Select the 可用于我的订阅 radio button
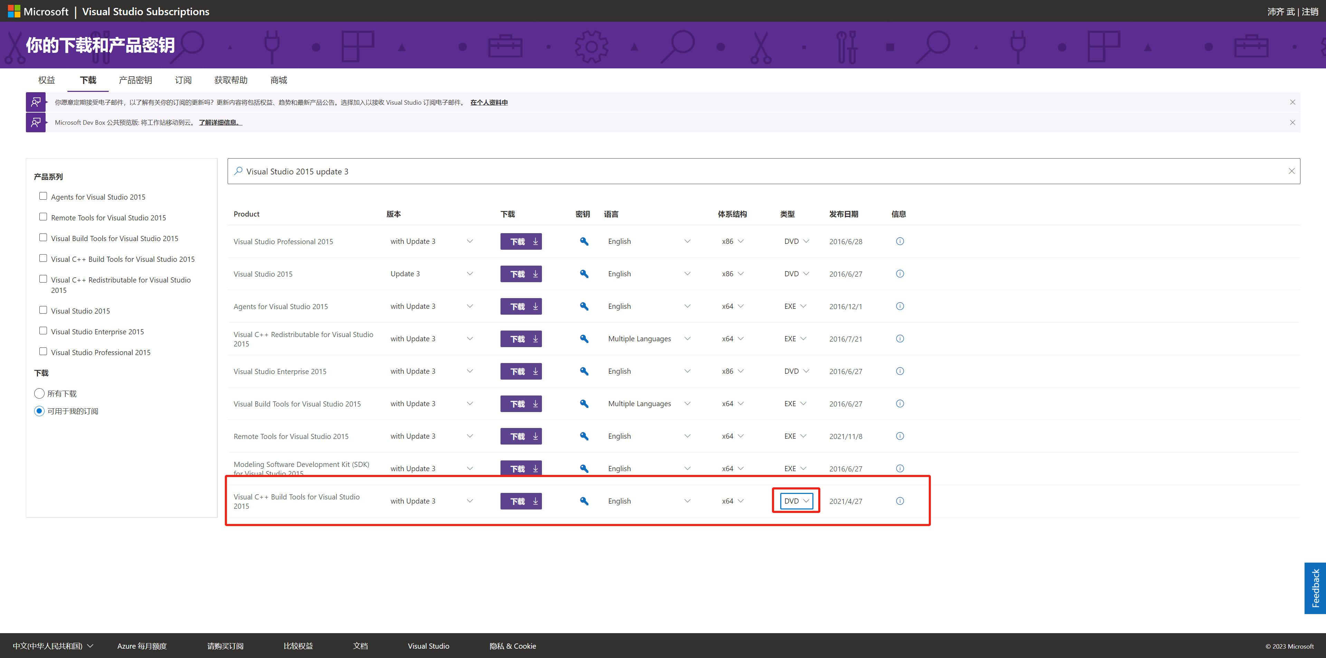The width and height of the screenshot is (1326, 658). click(x=39, y=411)
